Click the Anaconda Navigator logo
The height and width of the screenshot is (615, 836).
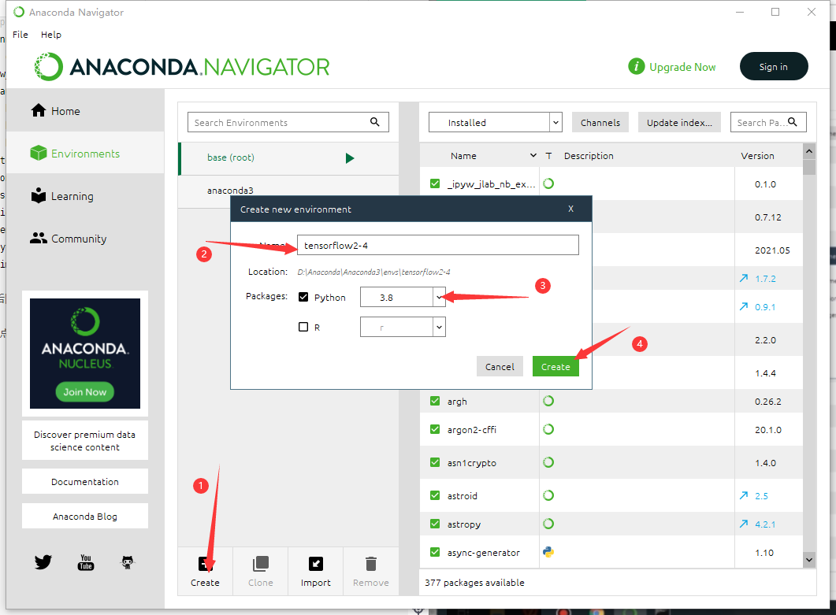(x=182, y=67)
